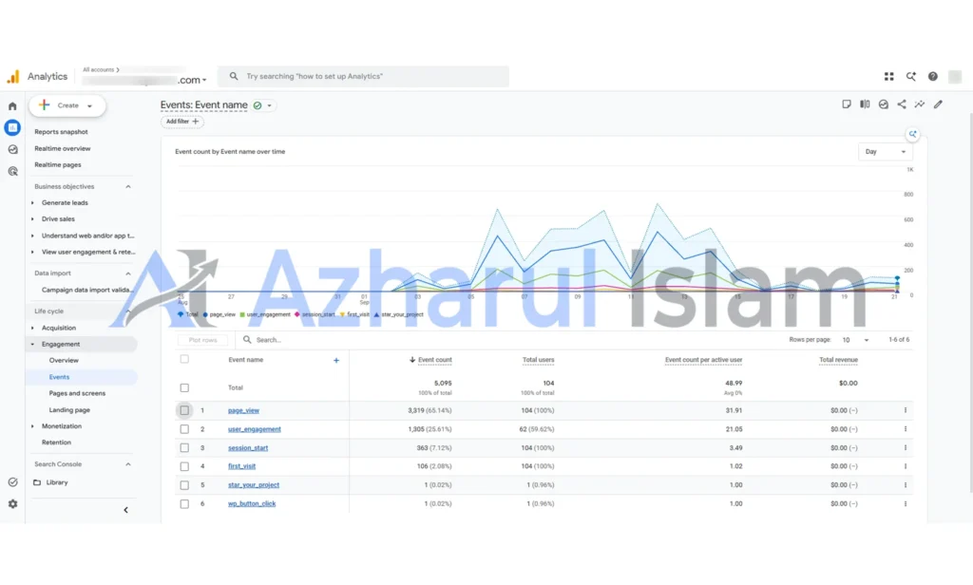Click the Analytics search field
Screen dimensions: 973x585
pos(363,76)
